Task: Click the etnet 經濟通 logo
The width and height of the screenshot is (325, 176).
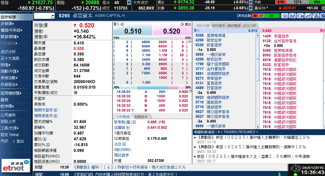Action: (x=16, y=166)
